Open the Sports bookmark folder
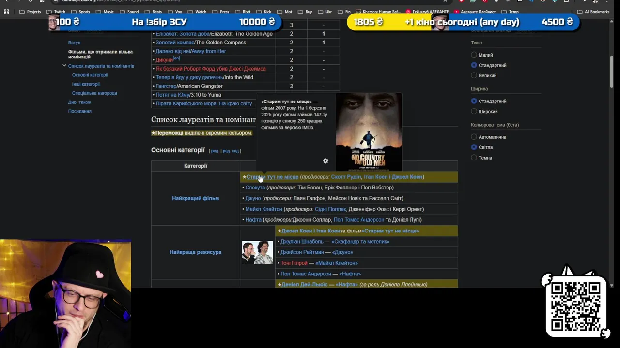Viewport: 620px width, 348px height. tap(80, 12)
